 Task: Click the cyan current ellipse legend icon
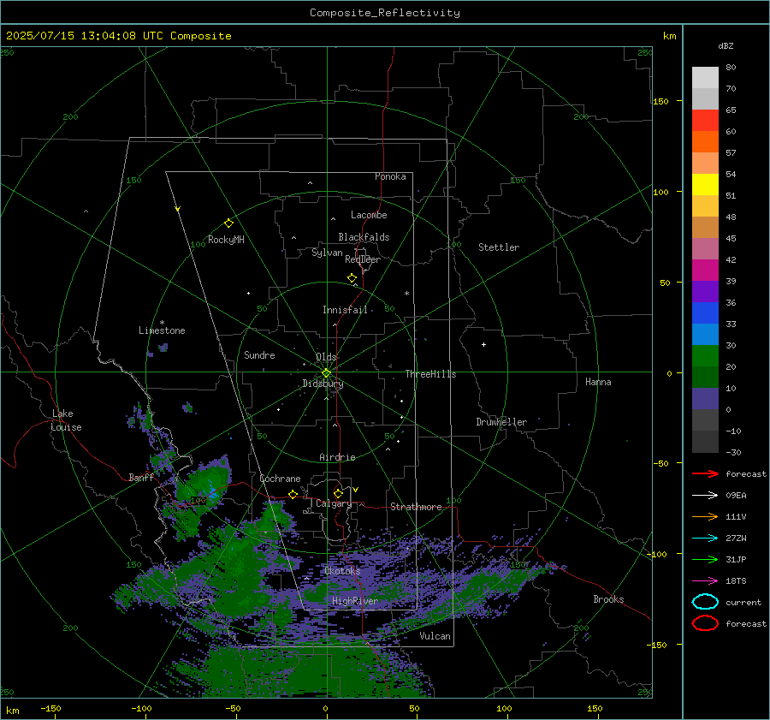tap(705, 602)
